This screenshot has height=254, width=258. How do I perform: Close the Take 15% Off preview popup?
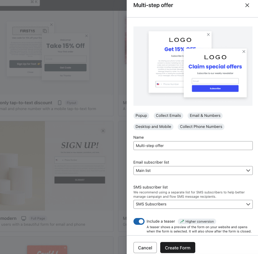[x=86, y=36]
